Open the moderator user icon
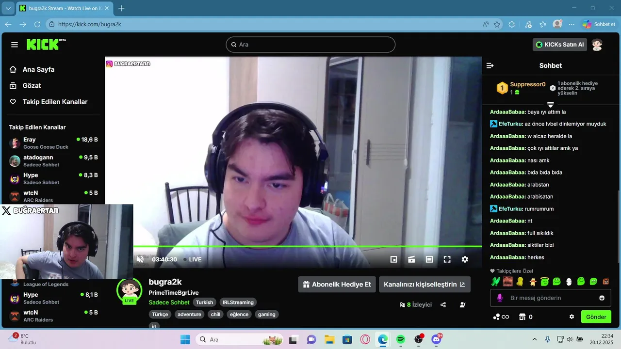Viewport: 621px width, 349px height. pyautogui.click(x=462, y=305)
